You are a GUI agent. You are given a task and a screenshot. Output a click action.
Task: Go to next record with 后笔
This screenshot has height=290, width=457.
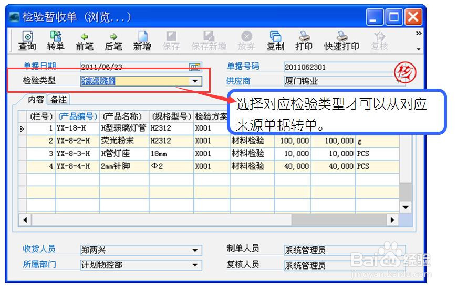[113, 41]
